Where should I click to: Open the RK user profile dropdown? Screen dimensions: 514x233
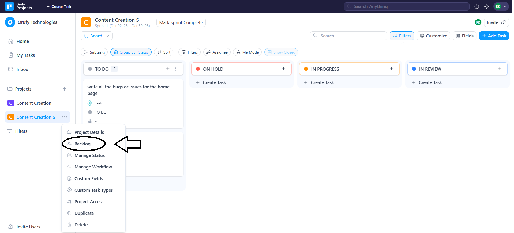(x=501, y=7)
